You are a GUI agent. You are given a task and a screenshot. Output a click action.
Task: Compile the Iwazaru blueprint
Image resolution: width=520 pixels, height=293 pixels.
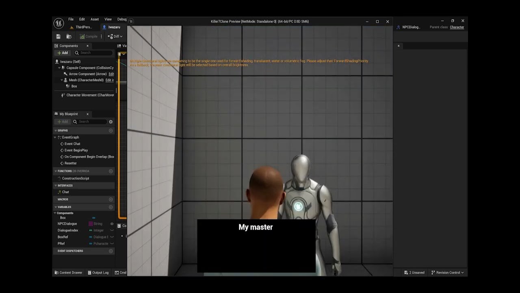pos(89,37)
